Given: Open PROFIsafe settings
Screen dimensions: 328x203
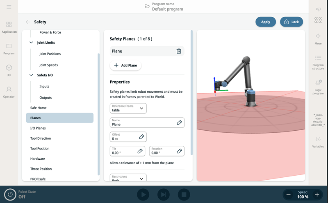Looking at the screenshot, I should click(38, 179).
